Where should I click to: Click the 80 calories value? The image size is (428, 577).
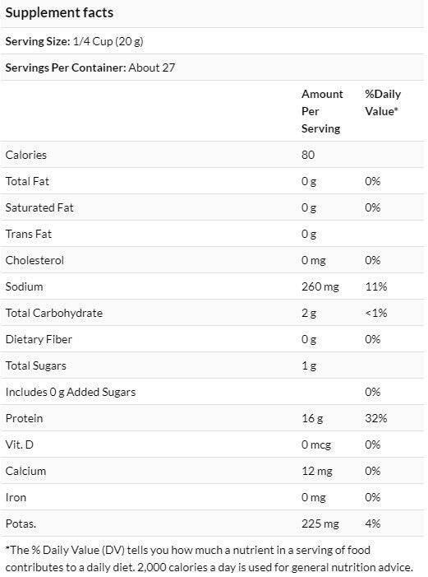[x=308, y=155]
